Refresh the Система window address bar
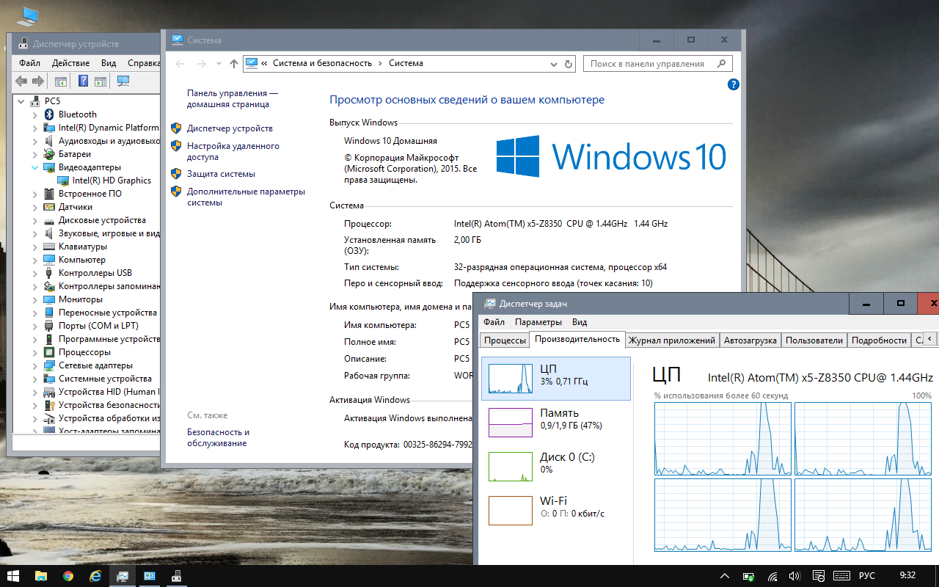Image resolution: width=939 pixels, height=587 pixels. (569, 64)
